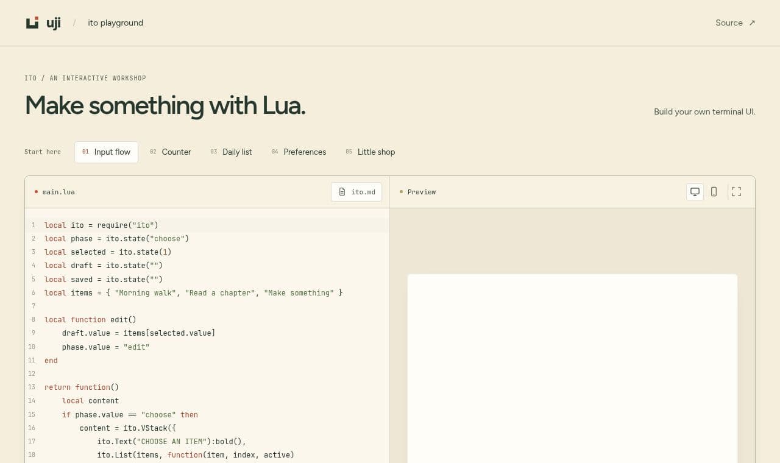Click the 'local content' code line
The height and width of the screenshot is (463, 780).
(x=90, y=400)
